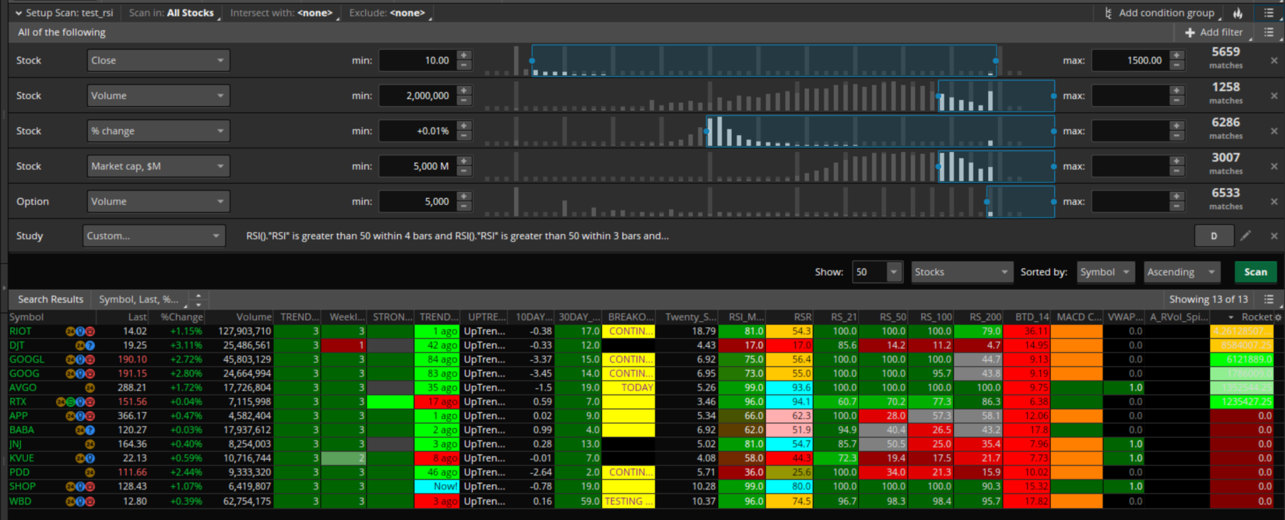1285x520 pixels.
Task: Open the search results list menu icon
Action: 1269,299
